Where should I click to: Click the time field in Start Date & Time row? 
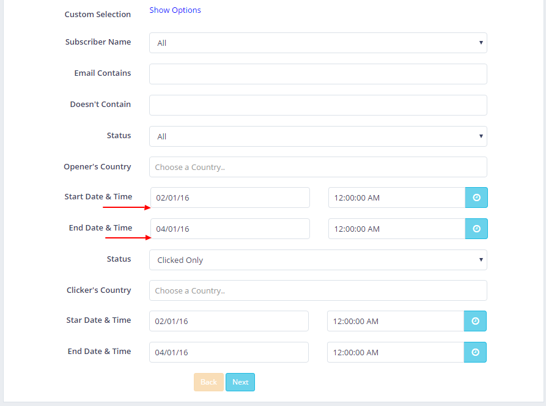pyautogui.click(x=396, y=197)
